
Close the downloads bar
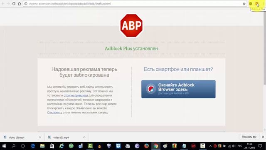263,137
